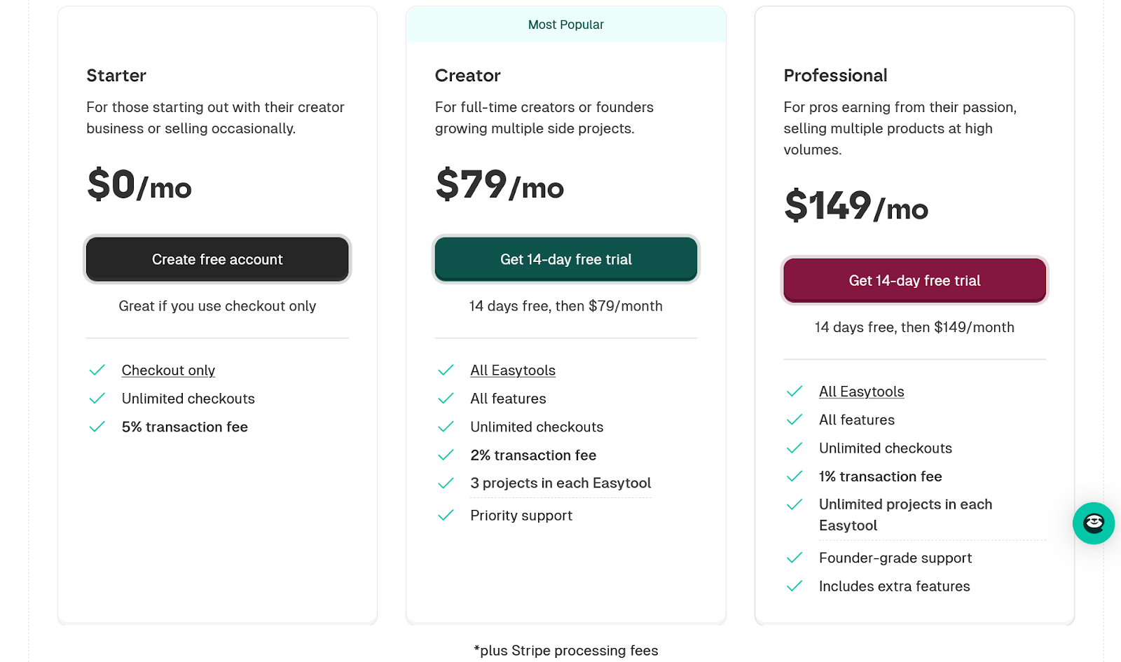
Task: Click checkmark next to 1% transaction fee
Action: click(795, 476)
